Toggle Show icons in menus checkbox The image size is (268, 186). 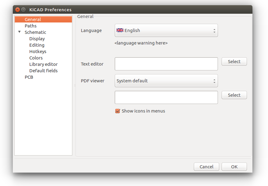[118, 111]
